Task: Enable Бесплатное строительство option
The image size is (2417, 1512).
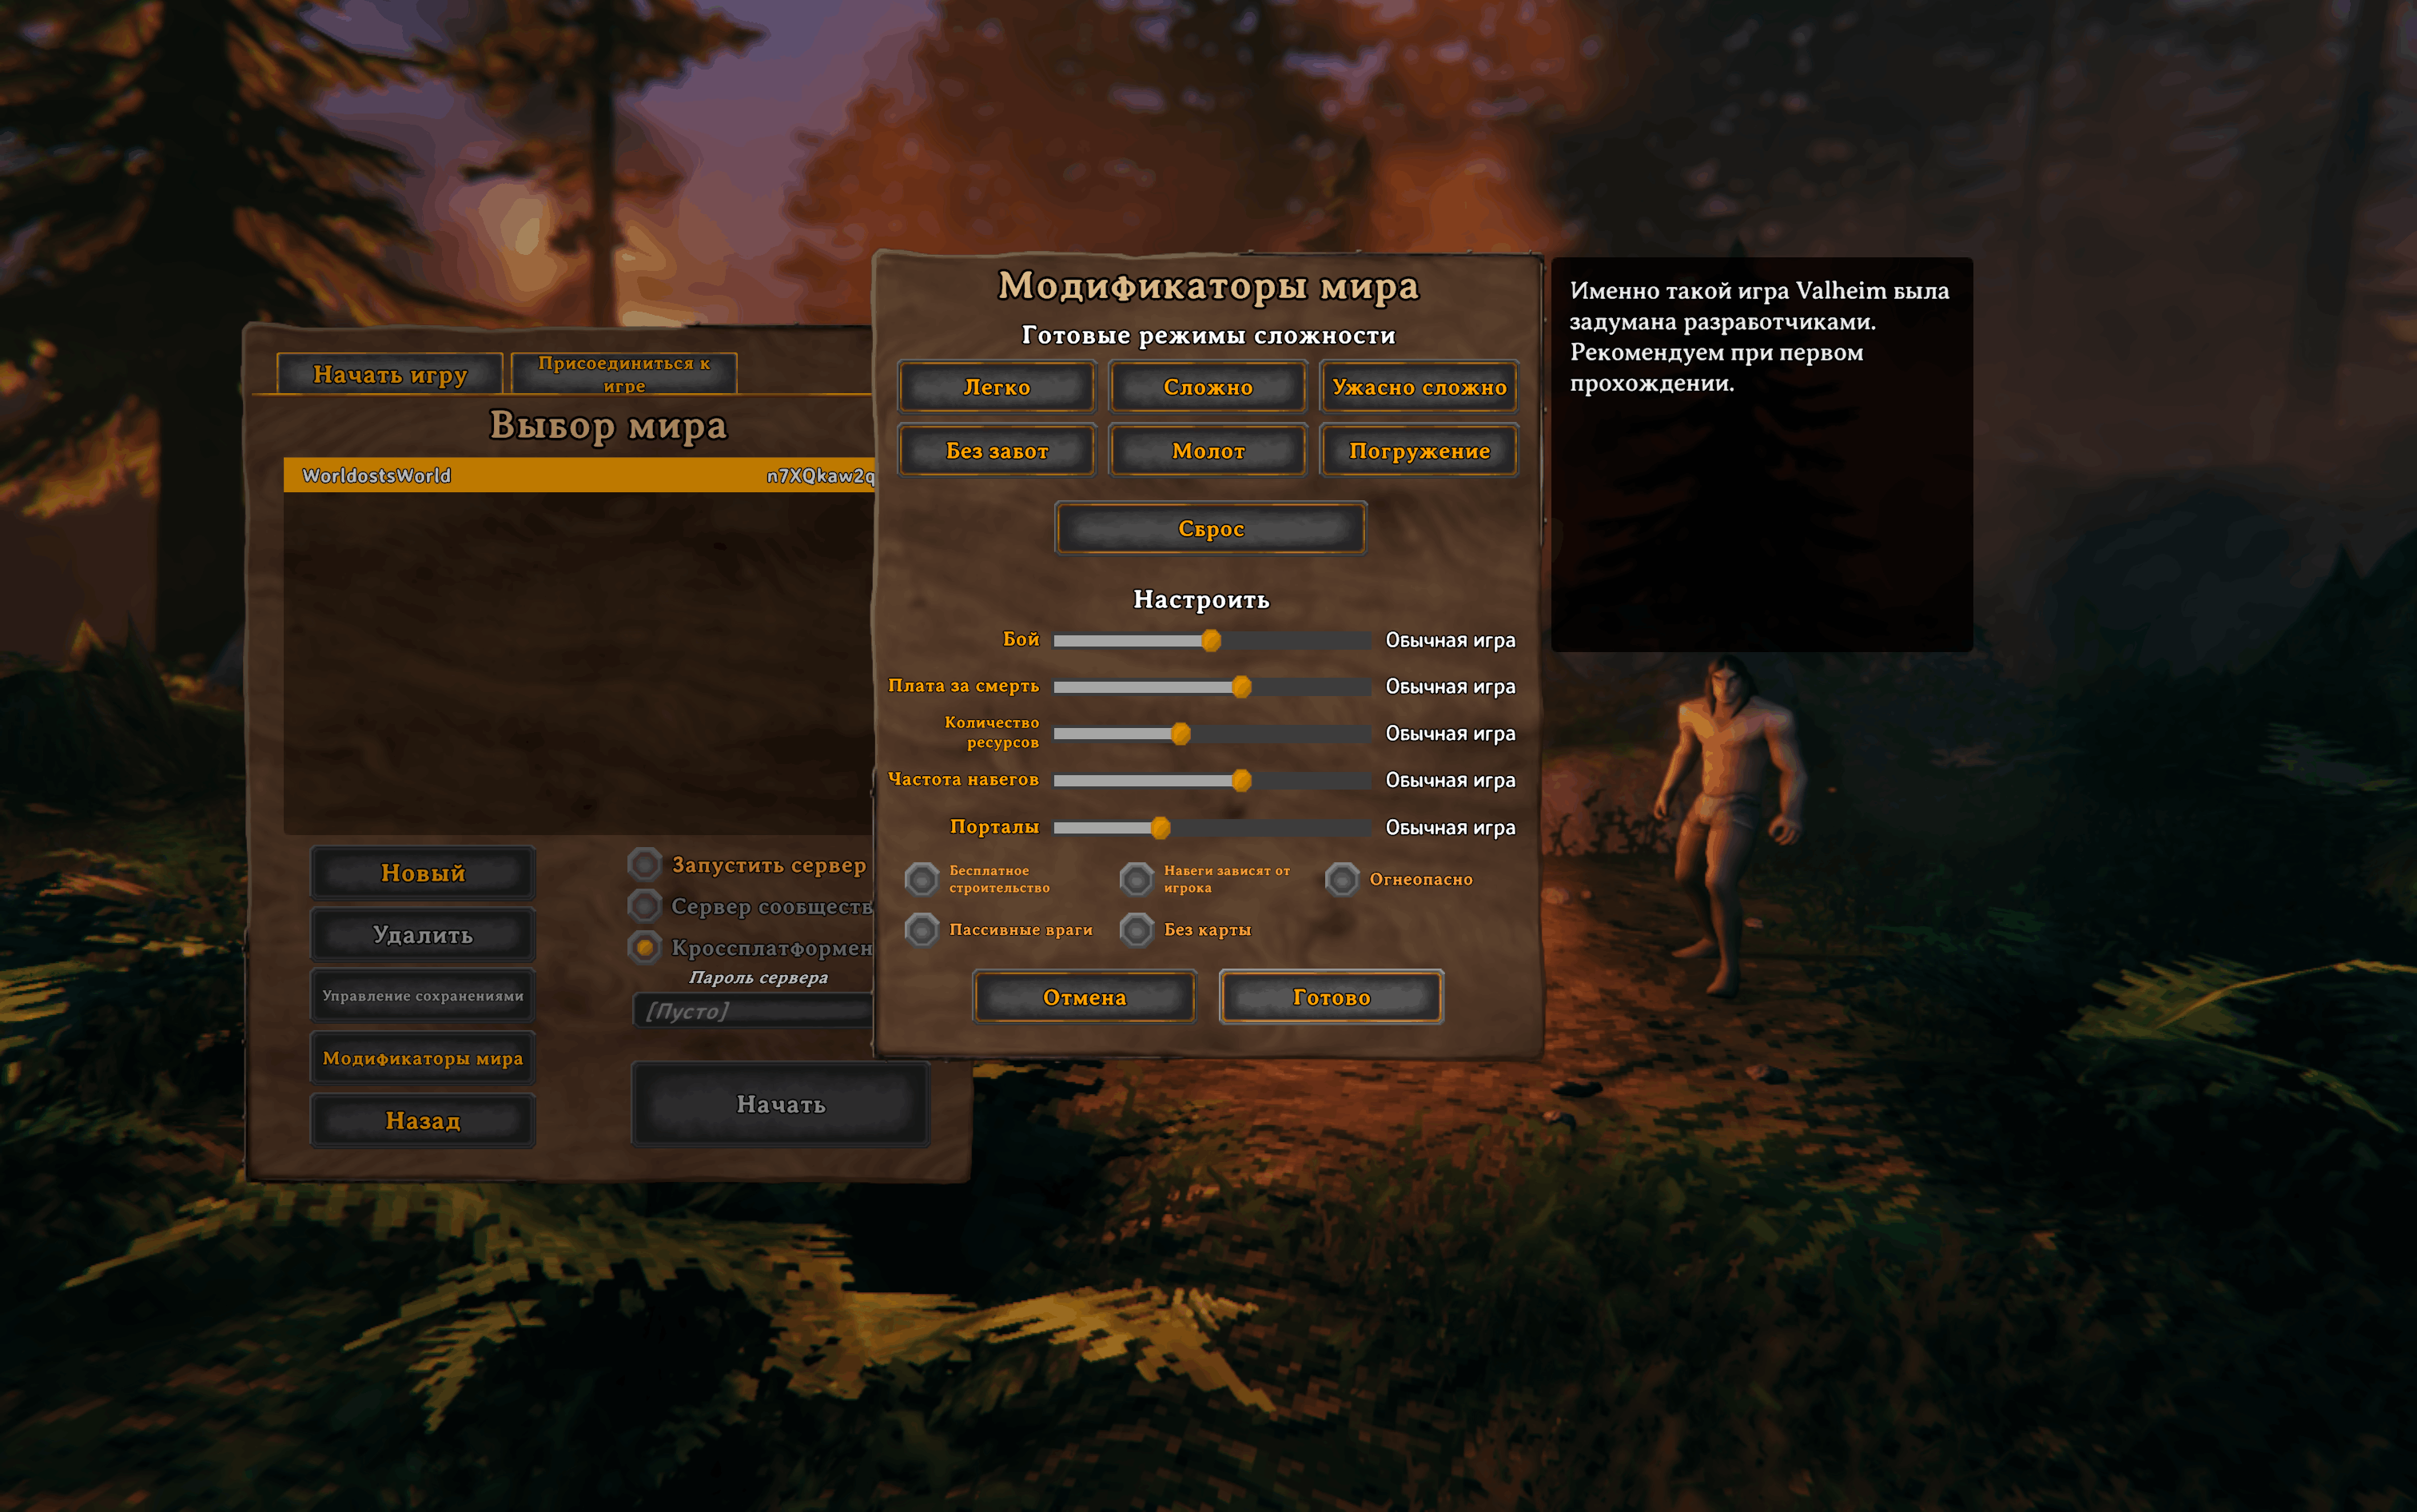Action: point(922,880)
